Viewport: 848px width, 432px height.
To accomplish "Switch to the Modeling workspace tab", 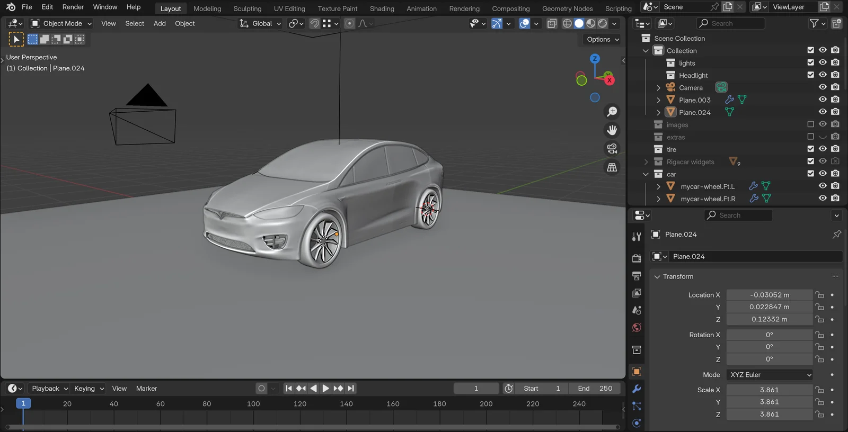I will pos(207,8).
